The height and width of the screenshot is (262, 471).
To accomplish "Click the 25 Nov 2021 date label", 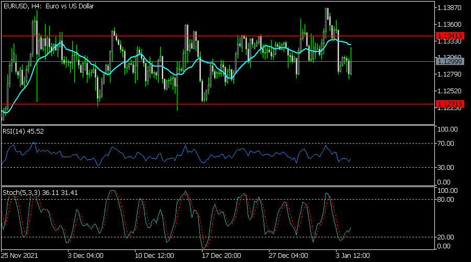I will click(x=19, y=256).
